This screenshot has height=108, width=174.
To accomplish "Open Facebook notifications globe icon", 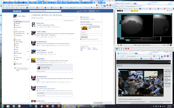I will pyautogui.click(x=27, y=11).
